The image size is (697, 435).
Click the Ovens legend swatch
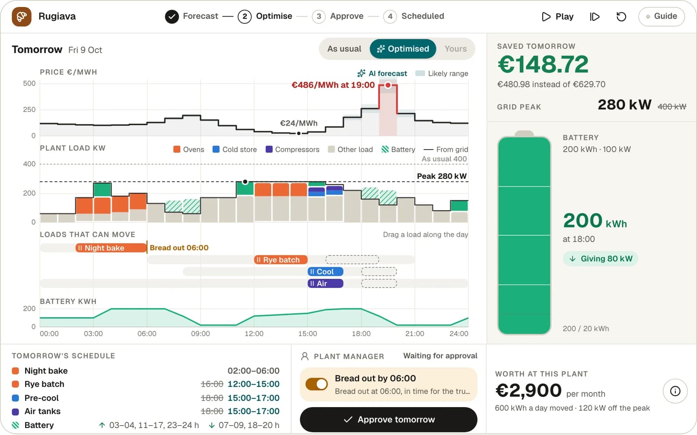click(177, 149)
